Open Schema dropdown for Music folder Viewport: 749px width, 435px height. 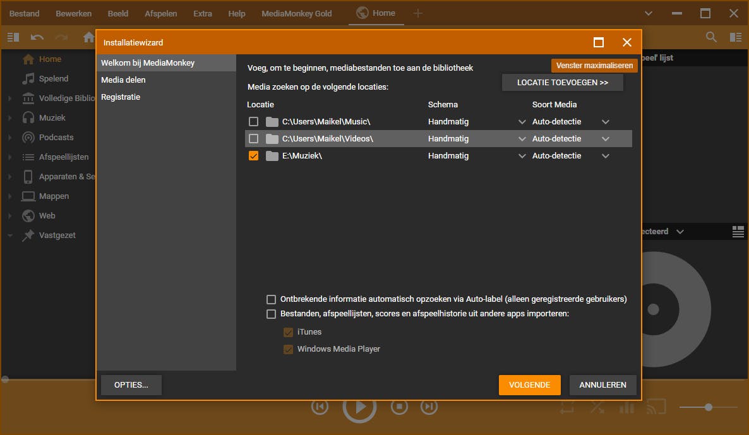[522, 122]
